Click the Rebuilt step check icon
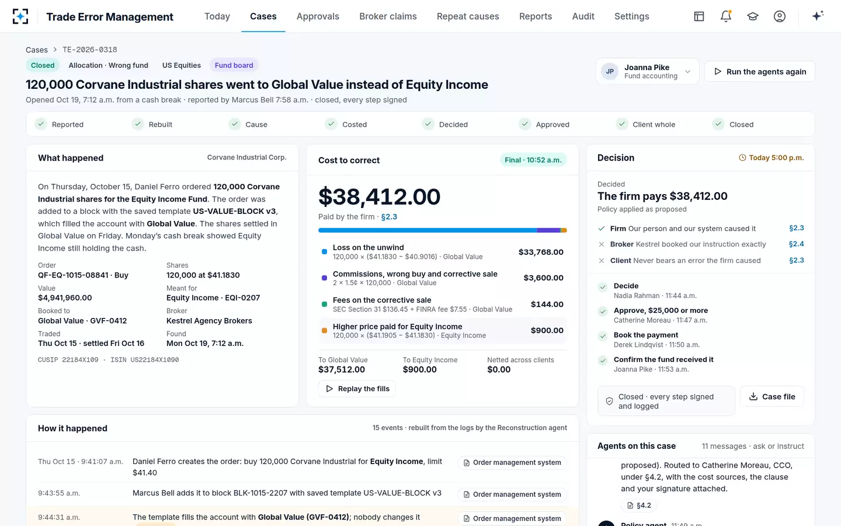The image size is (841, 526). [x=137, y=124]
